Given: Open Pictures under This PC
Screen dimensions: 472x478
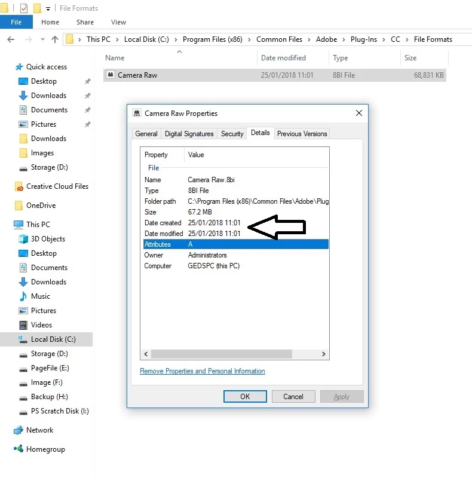Looking at the screenshot, I should 43,311.
